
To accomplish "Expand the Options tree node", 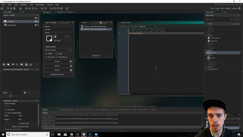I will [206, 67].
